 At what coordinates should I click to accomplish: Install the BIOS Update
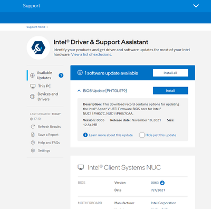pyautogui.click(x=170, y=91)
